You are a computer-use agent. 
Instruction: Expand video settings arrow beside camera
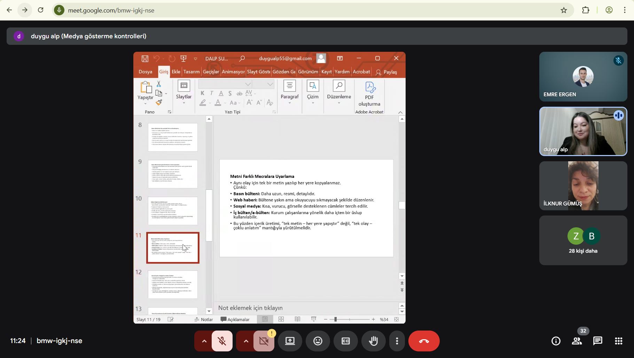click(246, 341)
